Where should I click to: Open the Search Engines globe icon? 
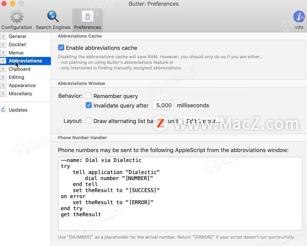coord(53,16)
